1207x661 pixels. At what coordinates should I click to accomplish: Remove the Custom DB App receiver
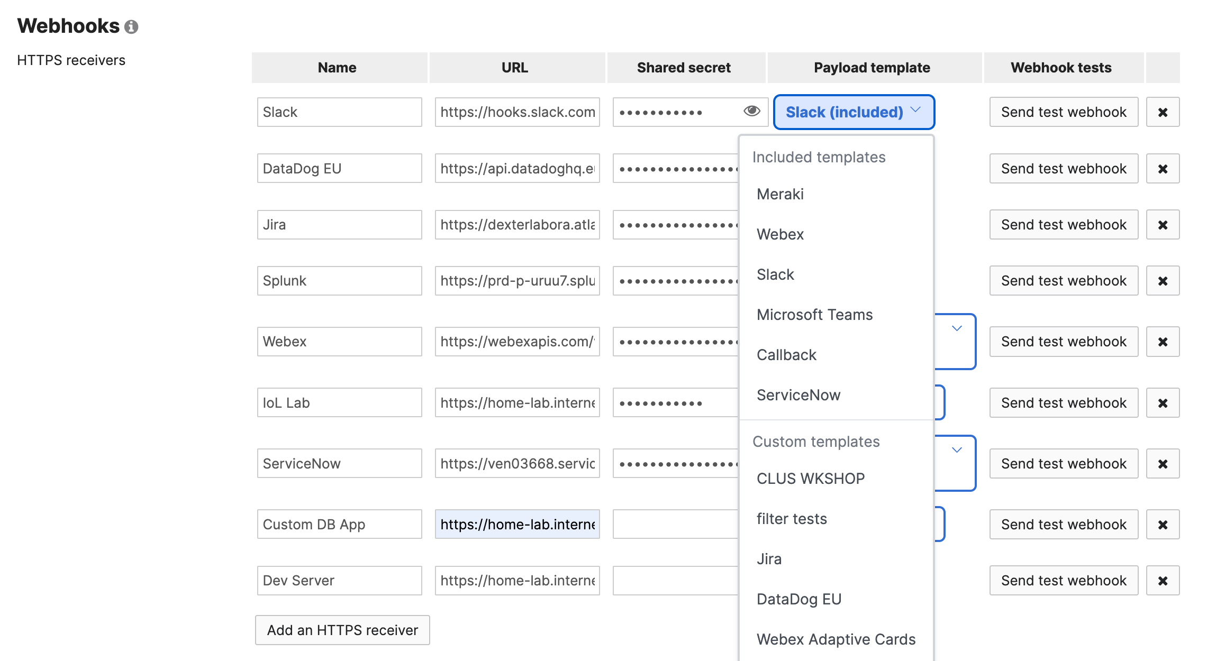tap(1163, 524)
